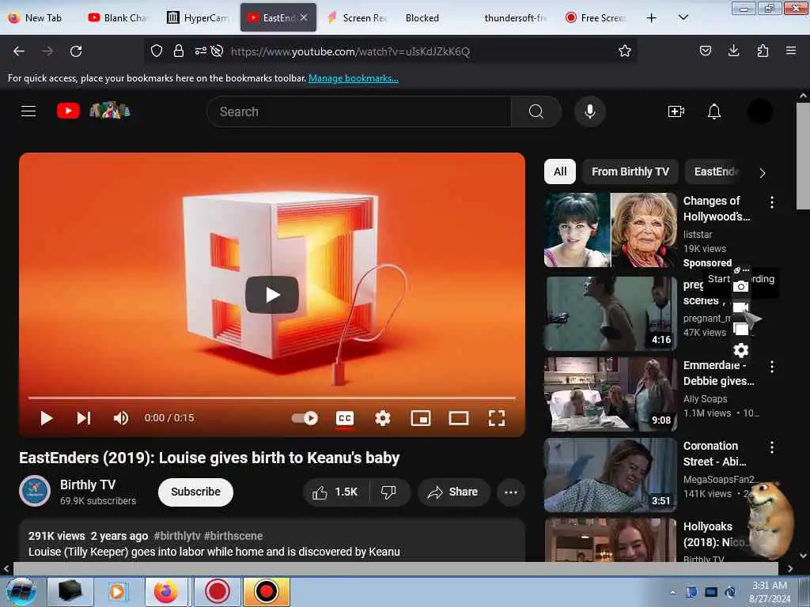Open Firefox from the taskbar
810x607 pixels.
tap(166, 591)
